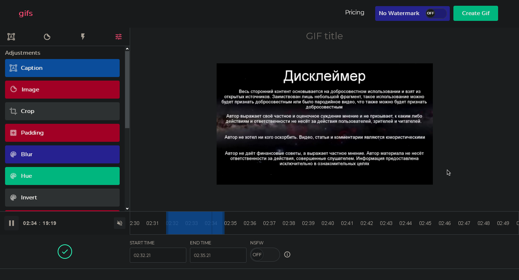Click the adjustments panel scroll-down arrow
Image resolution: width=519 pixels, height=280 pixels.
(x=127, y=208)
